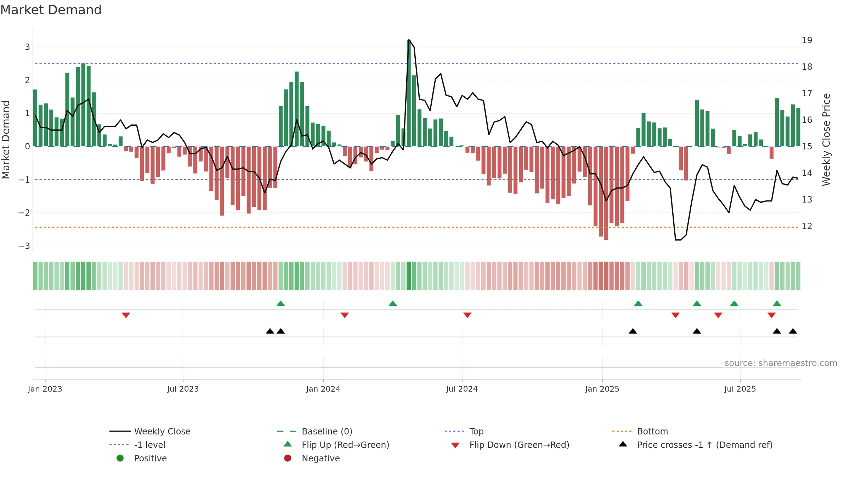Select the -1 level legend label
The width and height of the screenshot is (850, 478).
click(x=150, y=445)
